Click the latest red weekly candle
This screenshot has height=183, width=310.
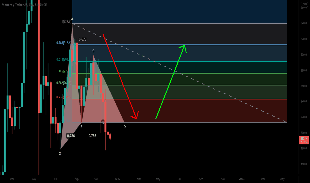110,136
